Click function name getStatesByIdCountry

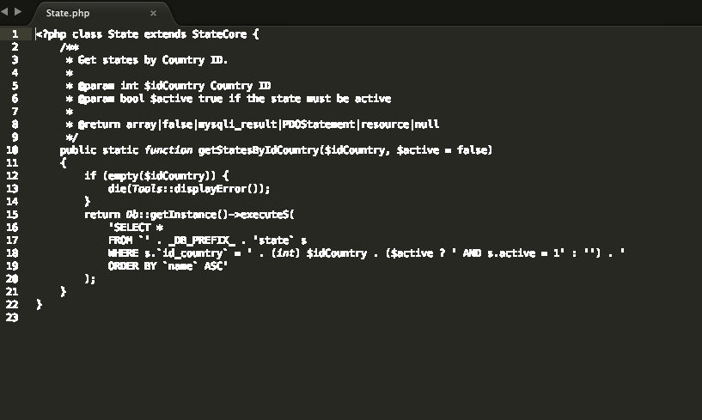(259, 150)
